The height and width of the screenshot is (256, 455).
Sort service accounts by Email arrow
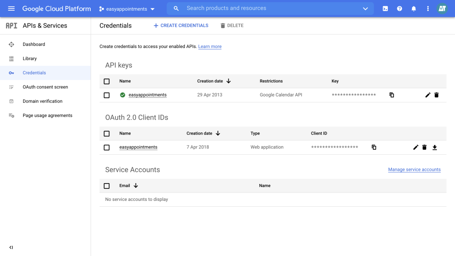pos(136,185)
